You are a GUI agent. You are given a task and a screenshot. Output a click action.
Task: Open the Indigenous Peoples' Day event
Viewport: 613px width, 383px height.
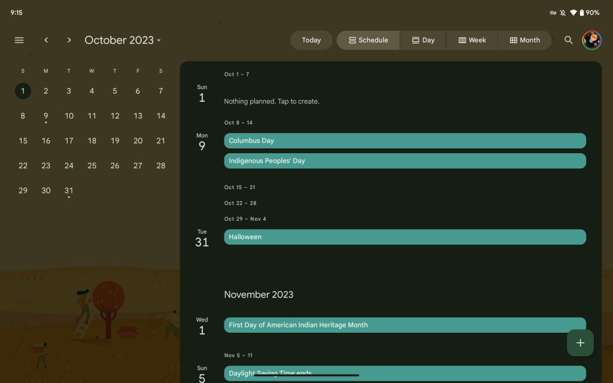pyautogui.click(x=405, y=161)
